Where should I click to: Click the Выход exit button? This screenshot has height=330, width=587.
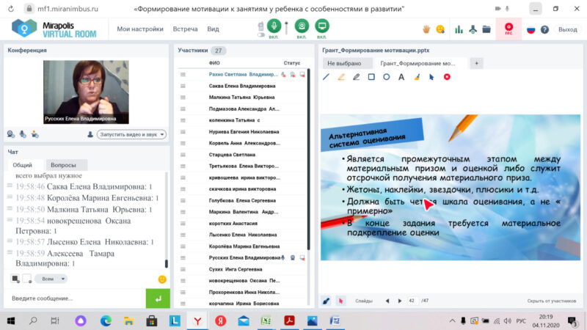(x=567, y=29)
